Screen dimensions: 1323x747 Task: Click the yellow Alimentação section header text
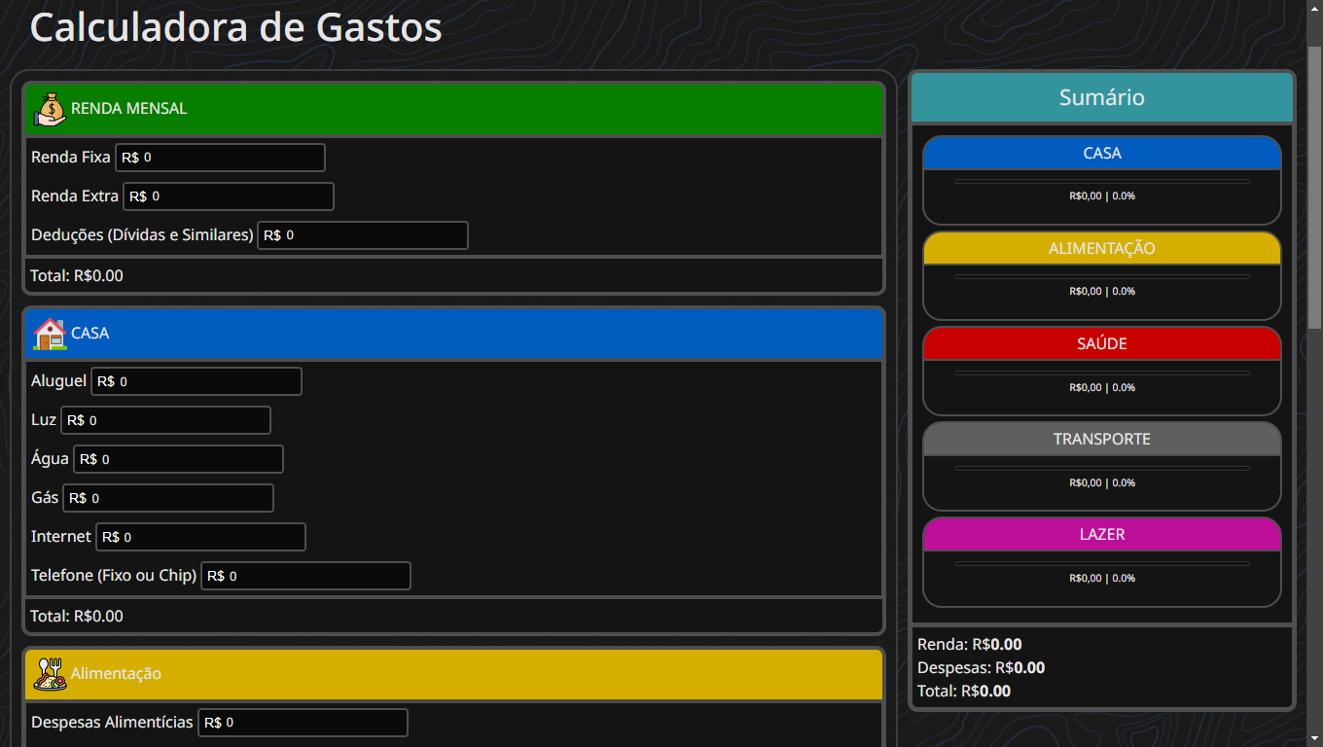[x=116, y=673]
